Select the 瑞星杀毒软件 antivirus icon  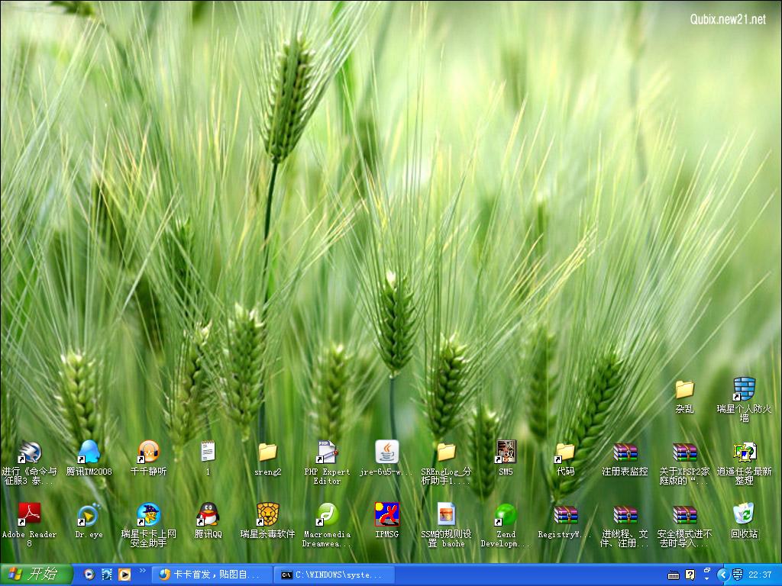[x=267, y=514]
